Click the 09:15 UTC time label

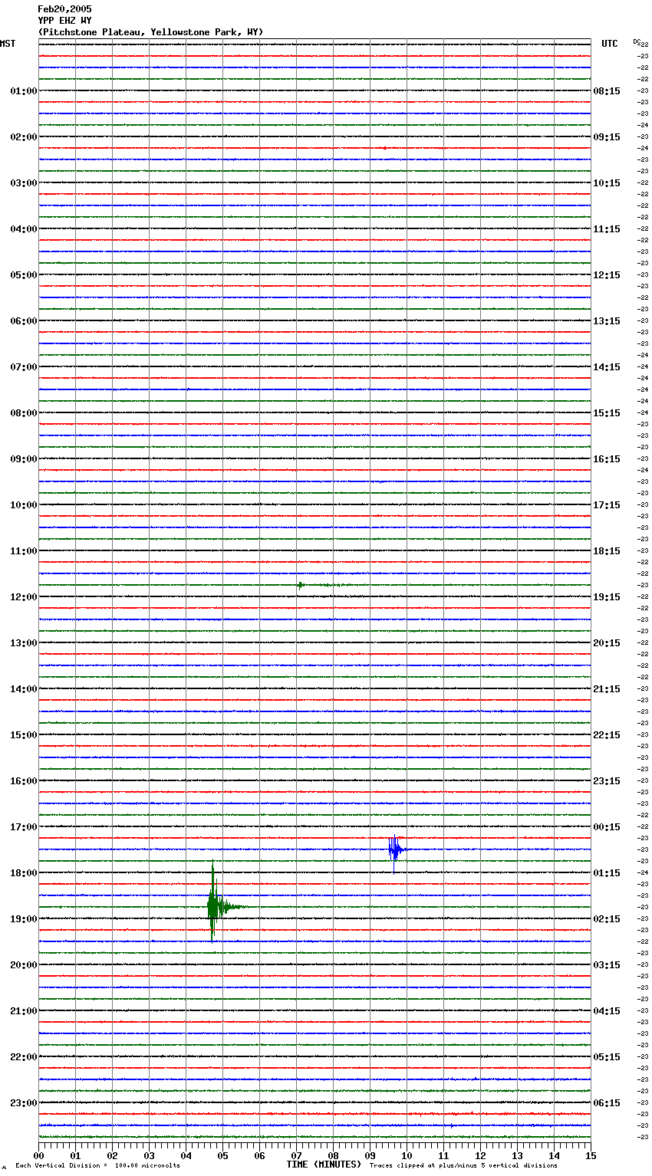click(607, 136)
